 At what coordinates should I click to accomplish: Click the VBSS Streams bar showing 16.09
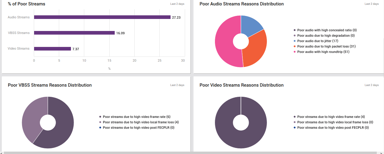74,33
